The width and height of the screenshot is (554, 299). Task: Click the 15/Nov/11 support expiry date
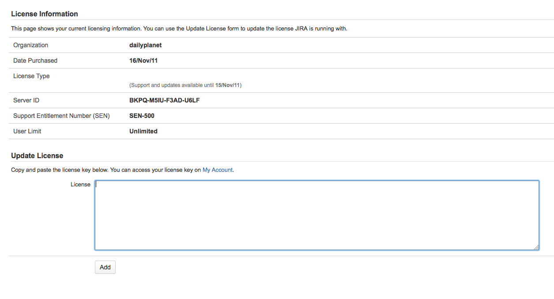click(227, 85)
